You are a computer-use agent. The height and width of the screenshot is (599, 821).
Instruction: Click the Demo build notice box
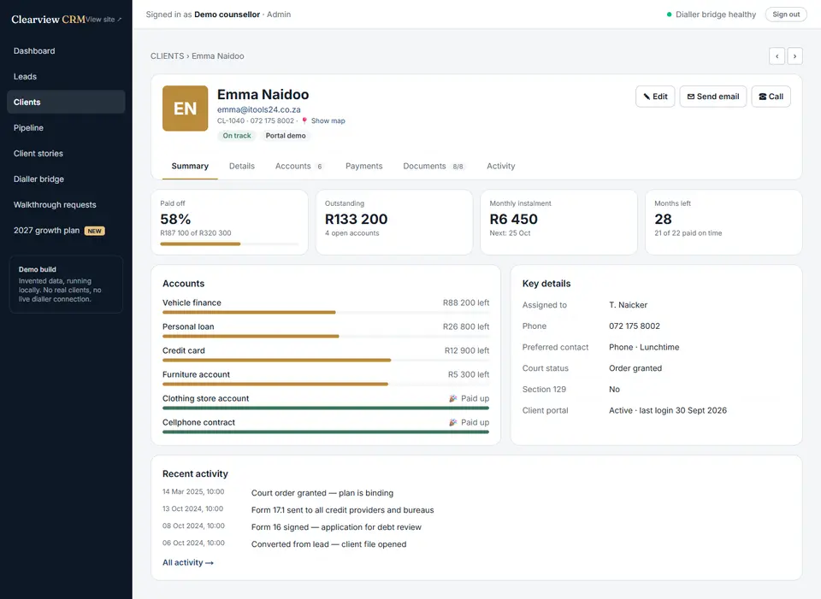[66, 284]
